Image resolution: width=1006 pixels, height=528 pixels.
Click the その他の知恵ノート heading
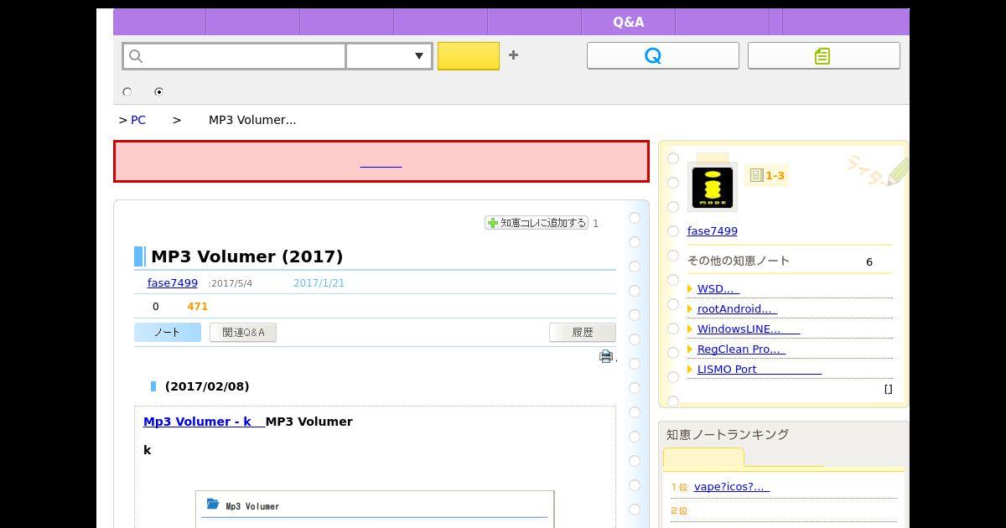coord(739,261)
